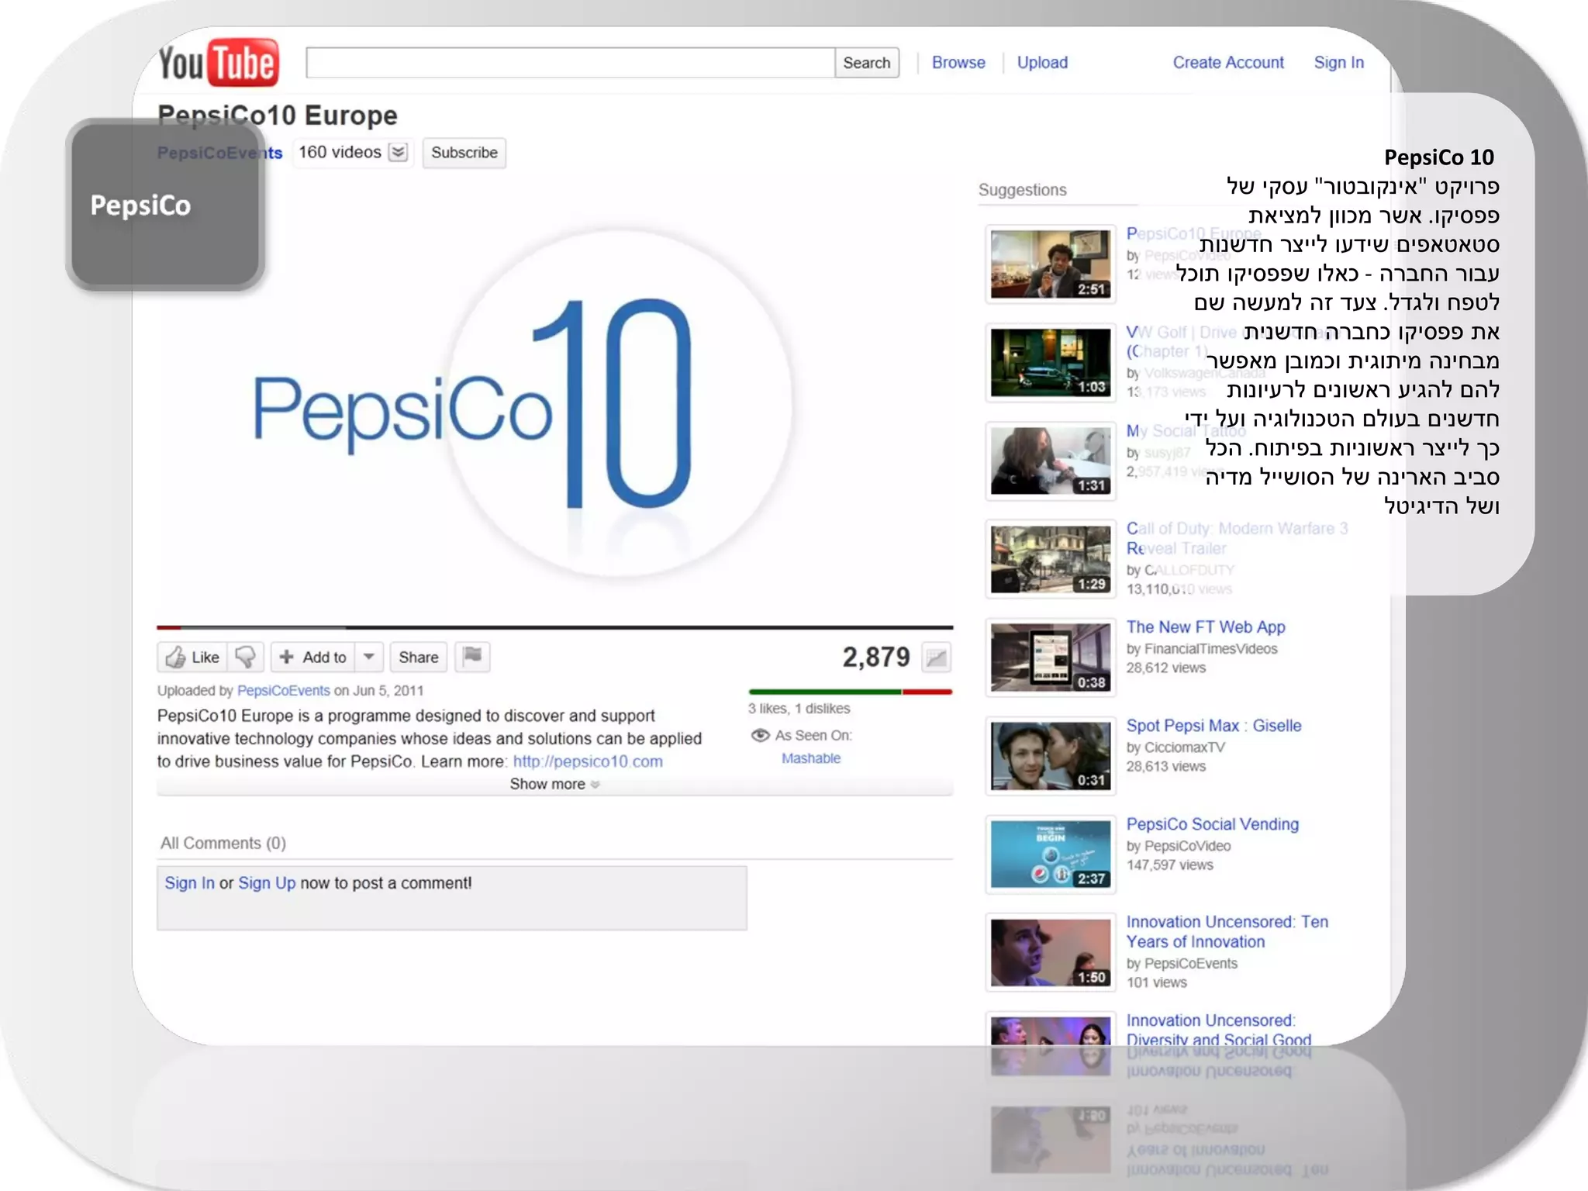Click the '3 likes, 1 dislikes' text
This screenshot has height=1191, width=1588.
point(799,709)
